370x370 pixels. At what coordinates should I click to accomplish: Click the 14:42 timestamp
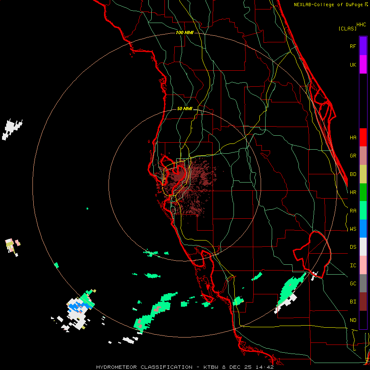pyautogui.click(x=264, y=367)
